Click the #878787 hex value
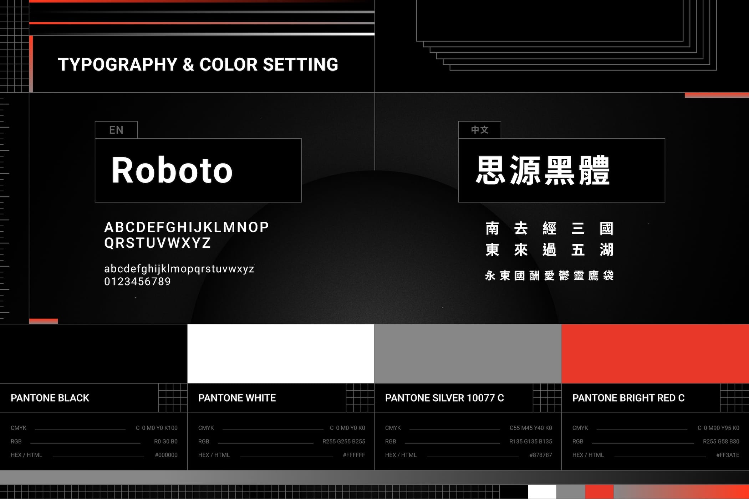749x499 pixels. coord(541,455)
